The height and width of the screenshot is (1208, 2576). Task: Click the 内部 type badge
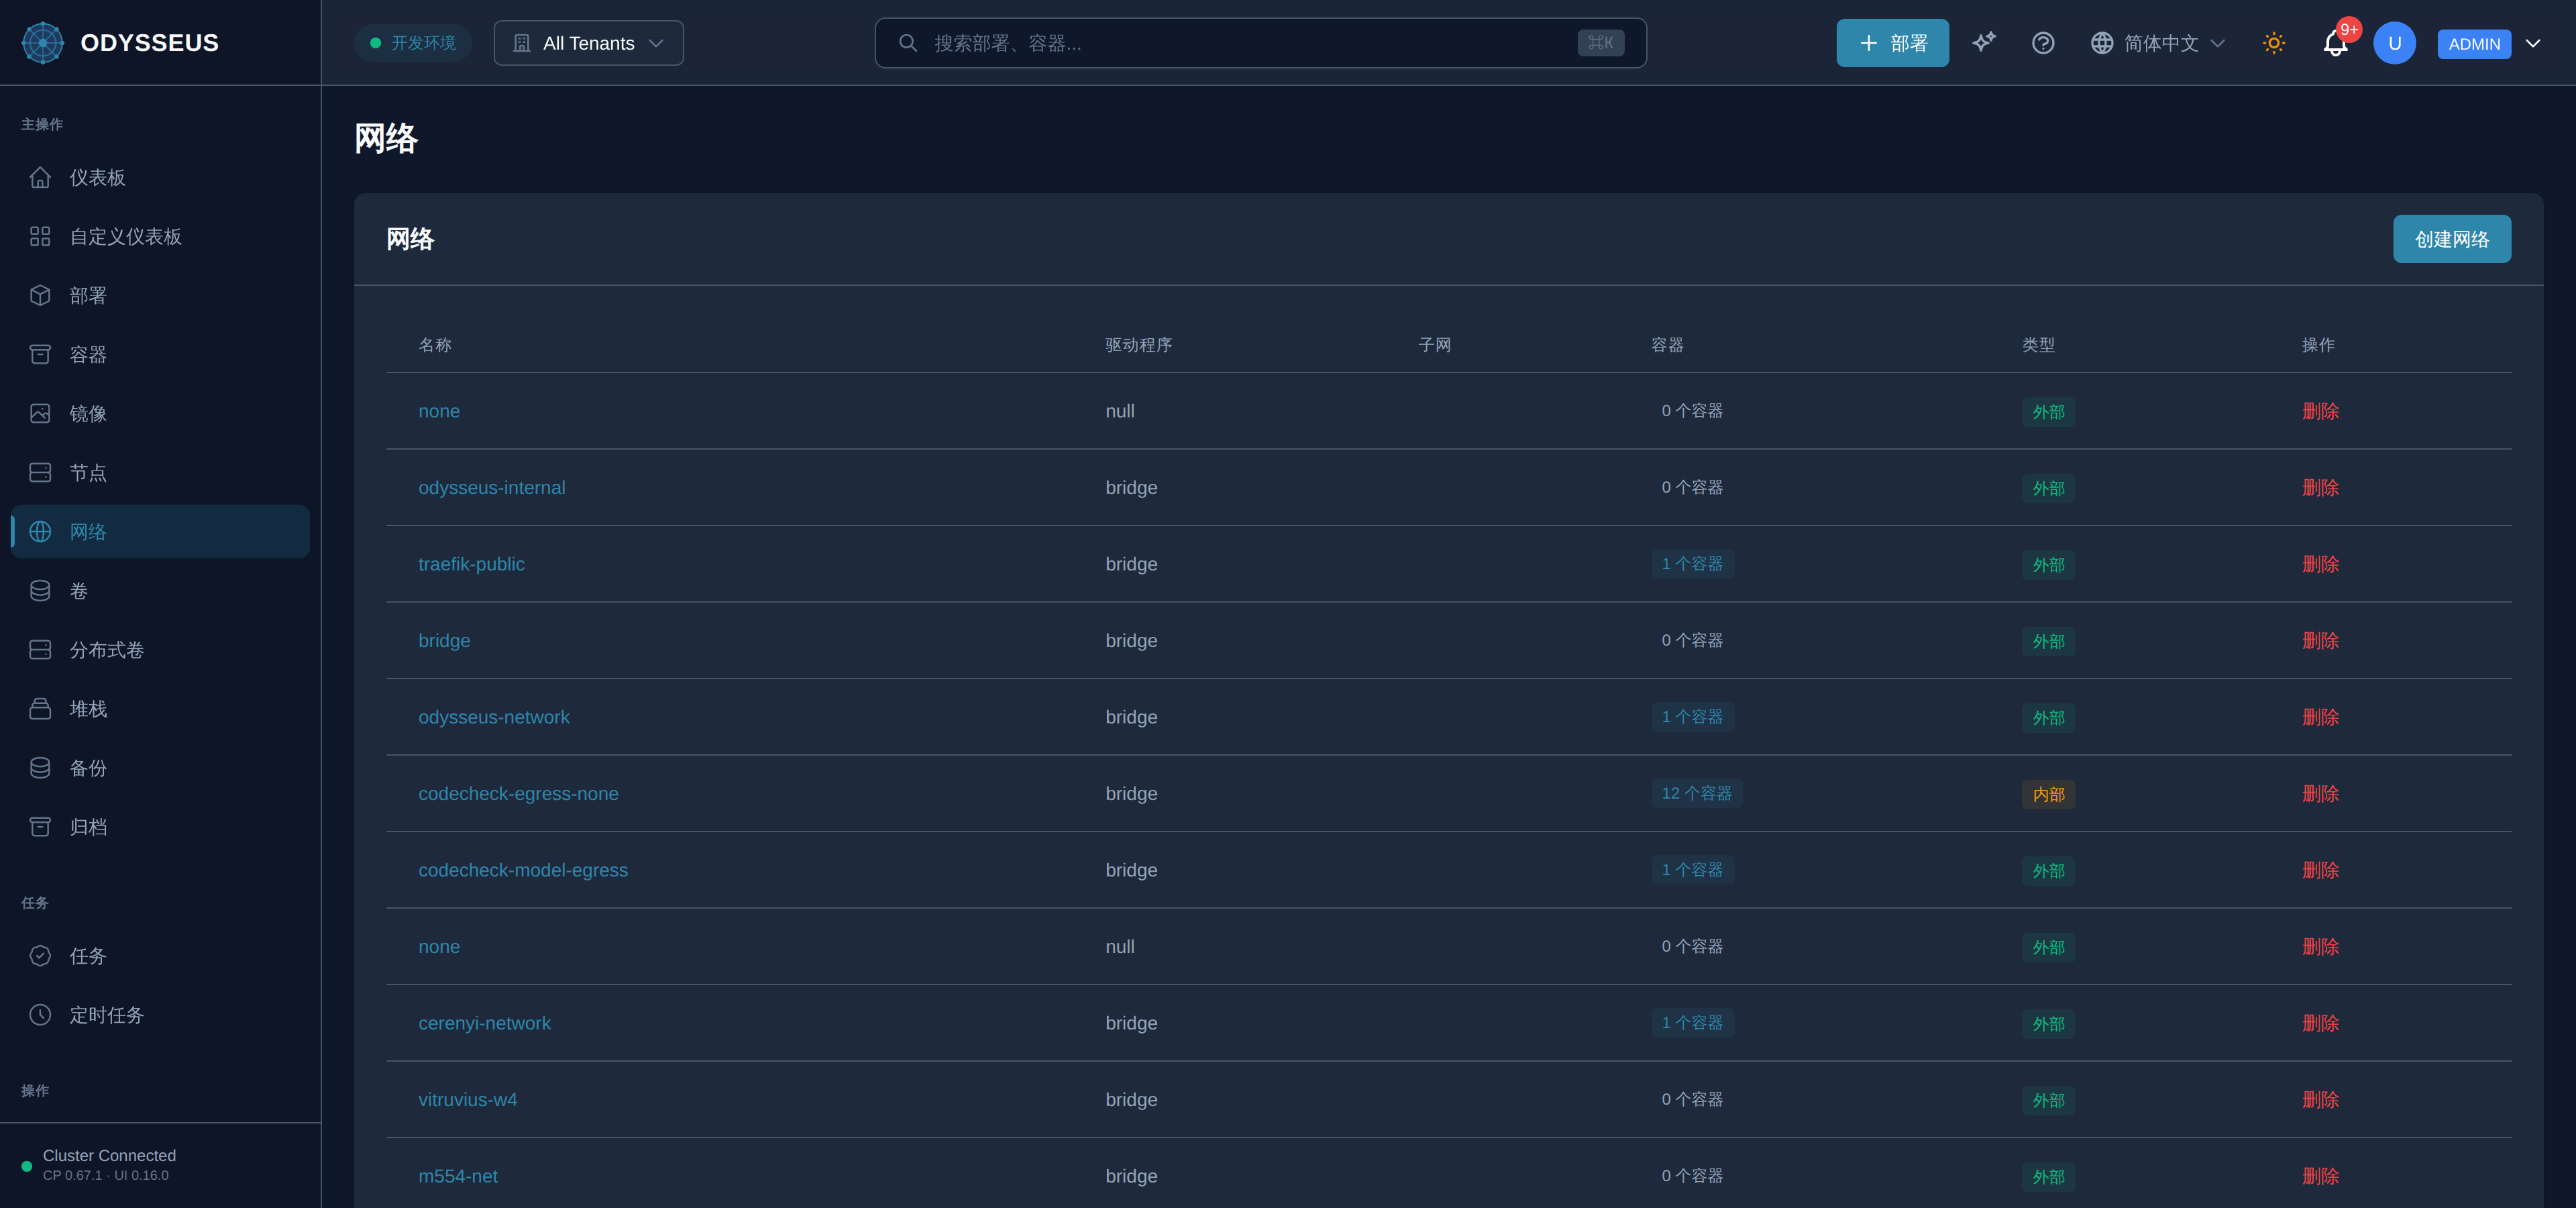2048,794
